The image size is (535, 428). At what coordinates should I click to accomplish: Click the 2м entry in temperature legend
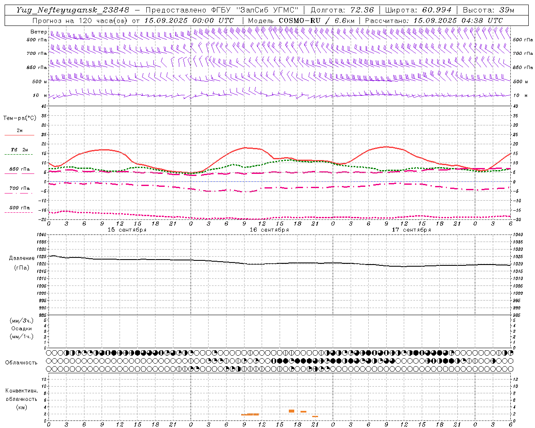coord(20,131)
